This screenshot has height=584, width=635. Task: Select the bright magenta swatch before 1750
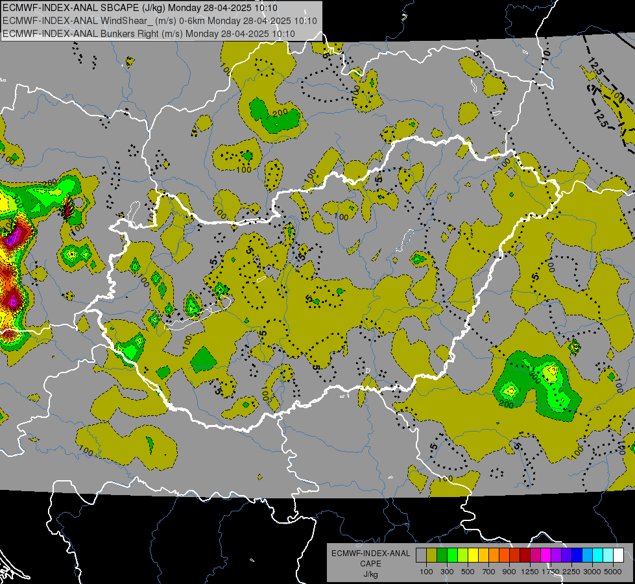pos(546,555)
